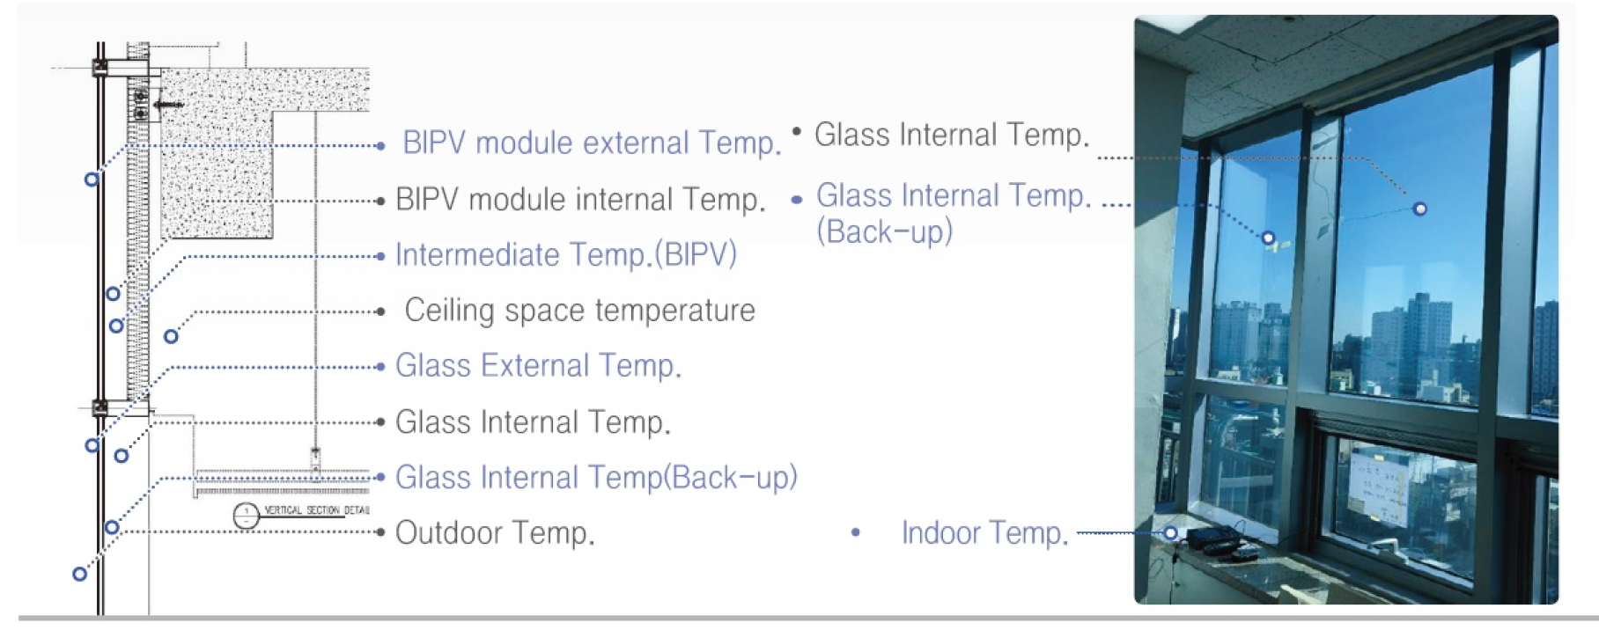Click the Vertical Section Detail caption
The height and width of the screenshot is (630, 1599).
(317, 510)
